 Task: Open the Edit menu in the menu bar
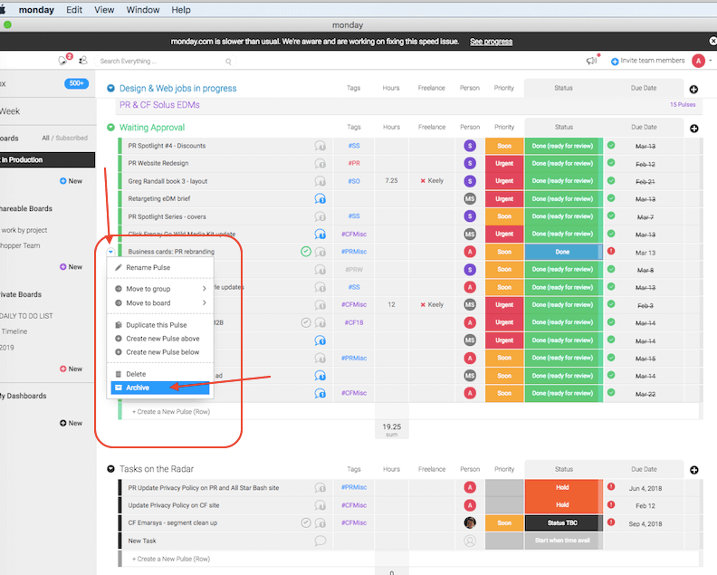[x=74, y=10]
